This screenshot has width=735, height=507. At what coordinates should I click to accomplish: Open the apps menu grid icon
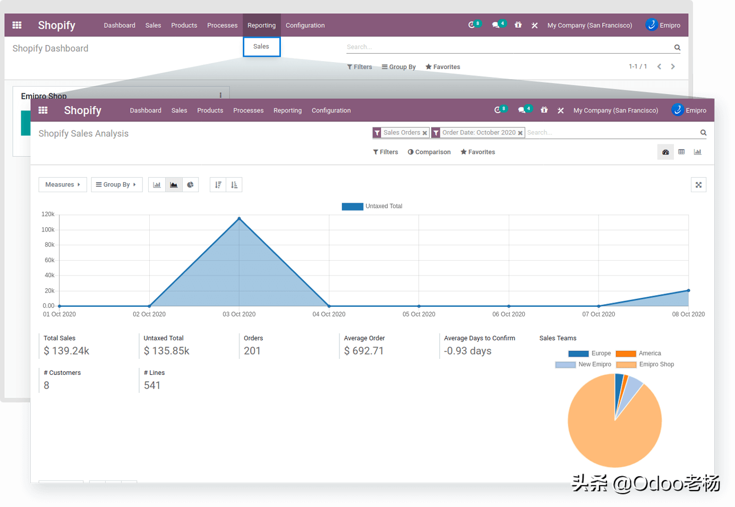(43, 110)
